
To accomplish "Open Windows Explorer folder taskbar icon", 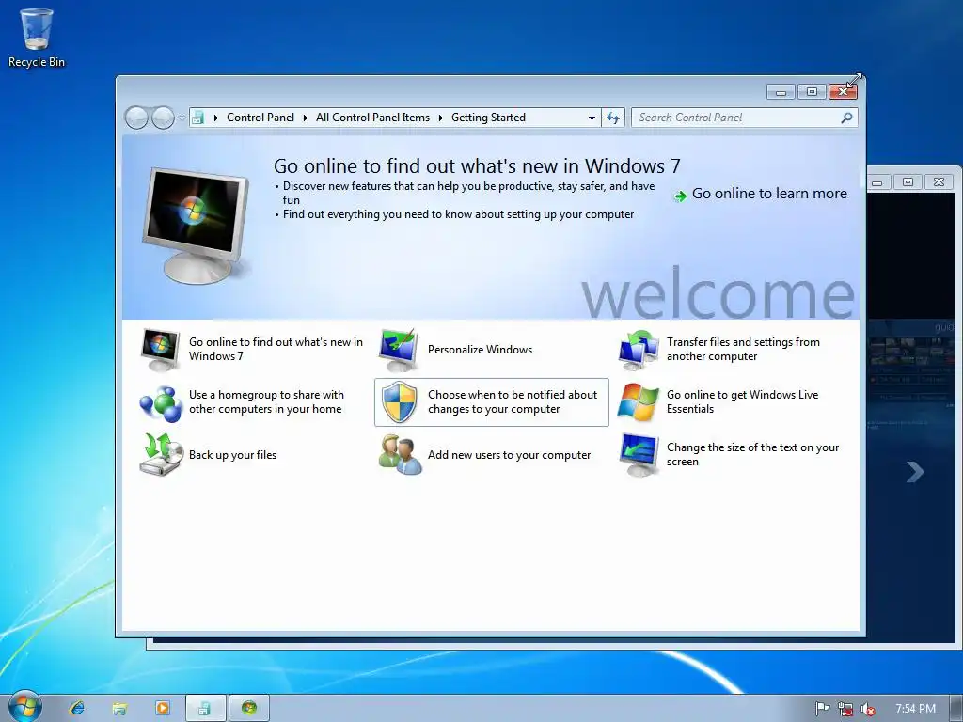I will coord(119,709).
